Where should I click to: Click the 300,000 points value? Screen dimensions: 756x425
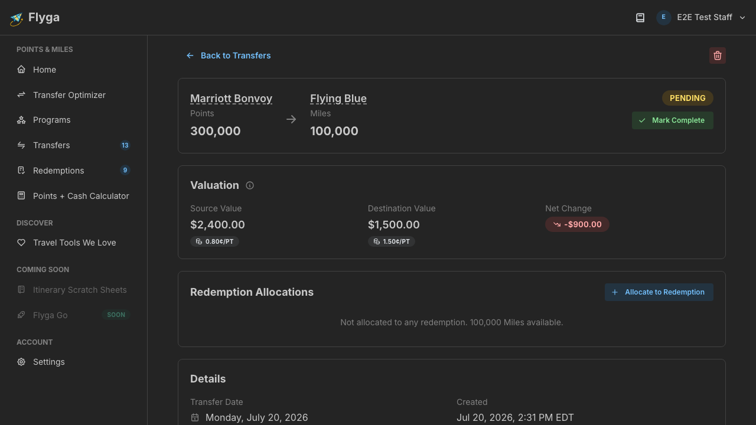coord(216,131)
